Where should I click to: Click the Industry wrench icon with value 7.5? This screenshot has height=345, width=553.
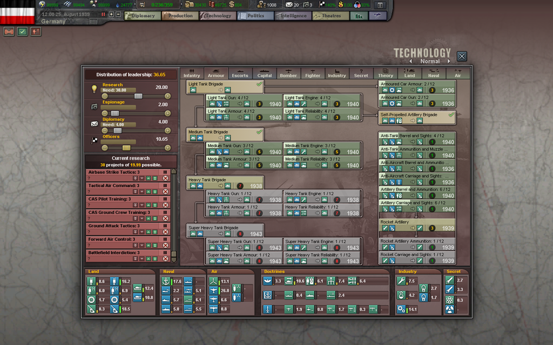click(x=401, y=280)
